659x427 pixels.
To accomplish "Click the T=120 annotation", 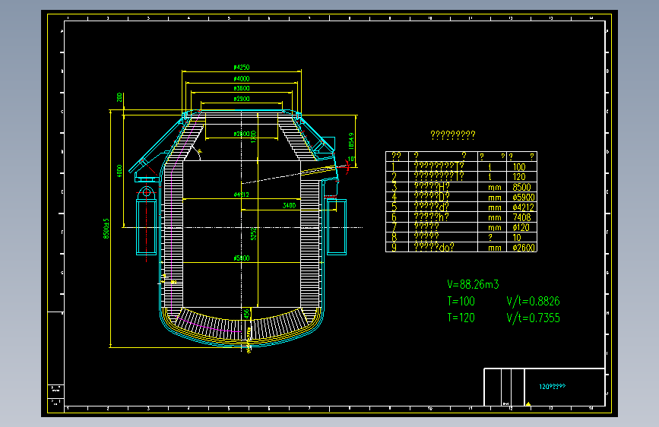I will coord(461,318).
